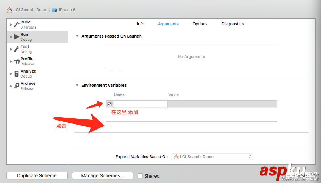Screen dimensions: 321x183
Task: Click the Profile instrument icon
Action: pos(17,61)
